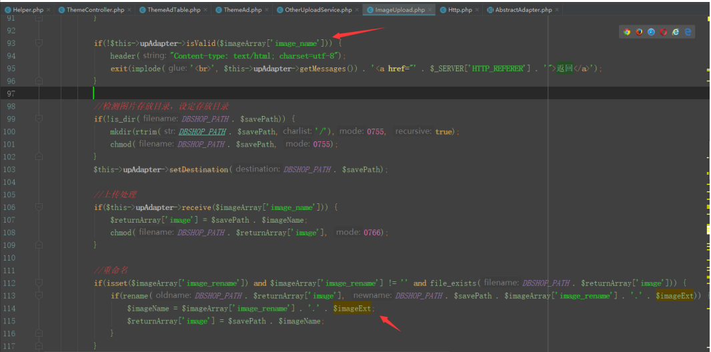This screenshot has height=352, width=711.
Task: Click the ImageUpload.php class file icon
Action: pyautogui.click(x=370, y=9)
